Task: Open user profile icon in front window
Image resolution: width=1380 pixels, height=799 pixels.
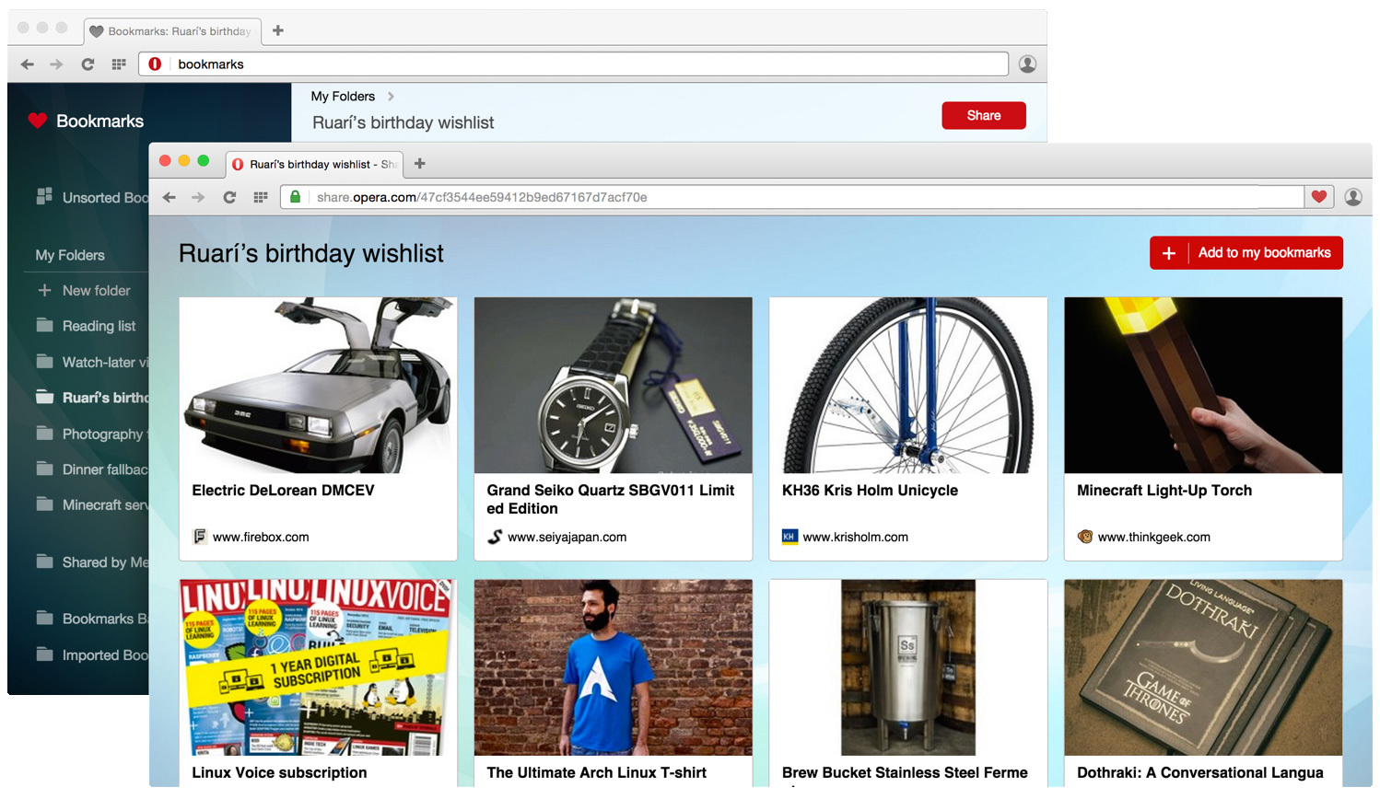Action: (1353, 197)
